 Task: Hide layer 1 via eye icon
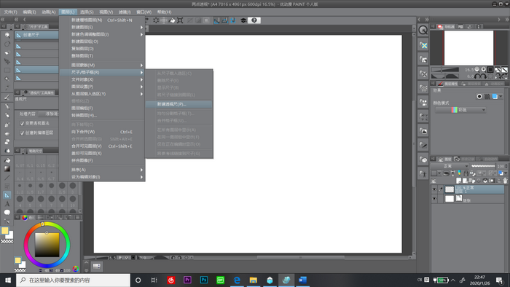click(434, 189)
